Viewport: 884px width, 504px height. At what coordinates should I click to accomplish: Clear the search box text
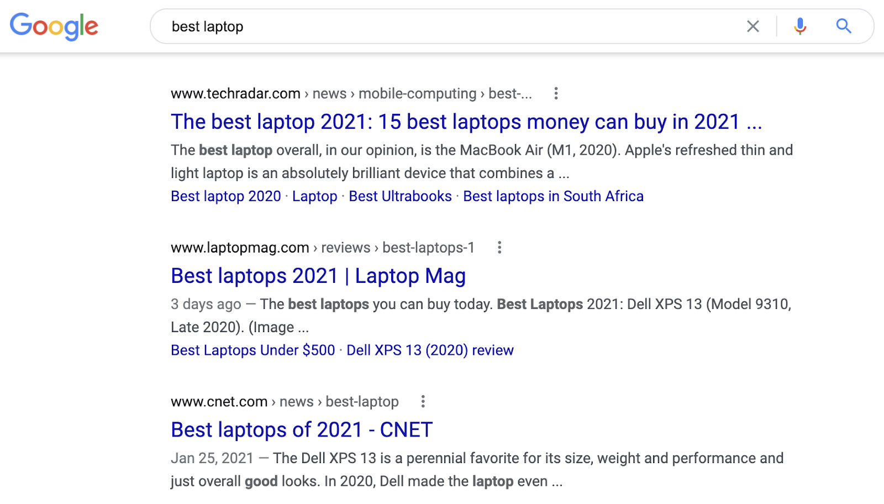click(x=753, y=26)
